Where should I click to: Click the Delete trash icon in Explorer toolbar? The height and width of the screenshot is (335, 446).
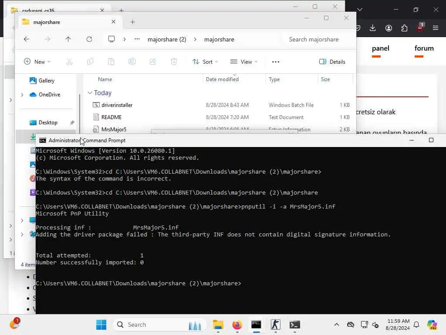[x=174, y=62]
